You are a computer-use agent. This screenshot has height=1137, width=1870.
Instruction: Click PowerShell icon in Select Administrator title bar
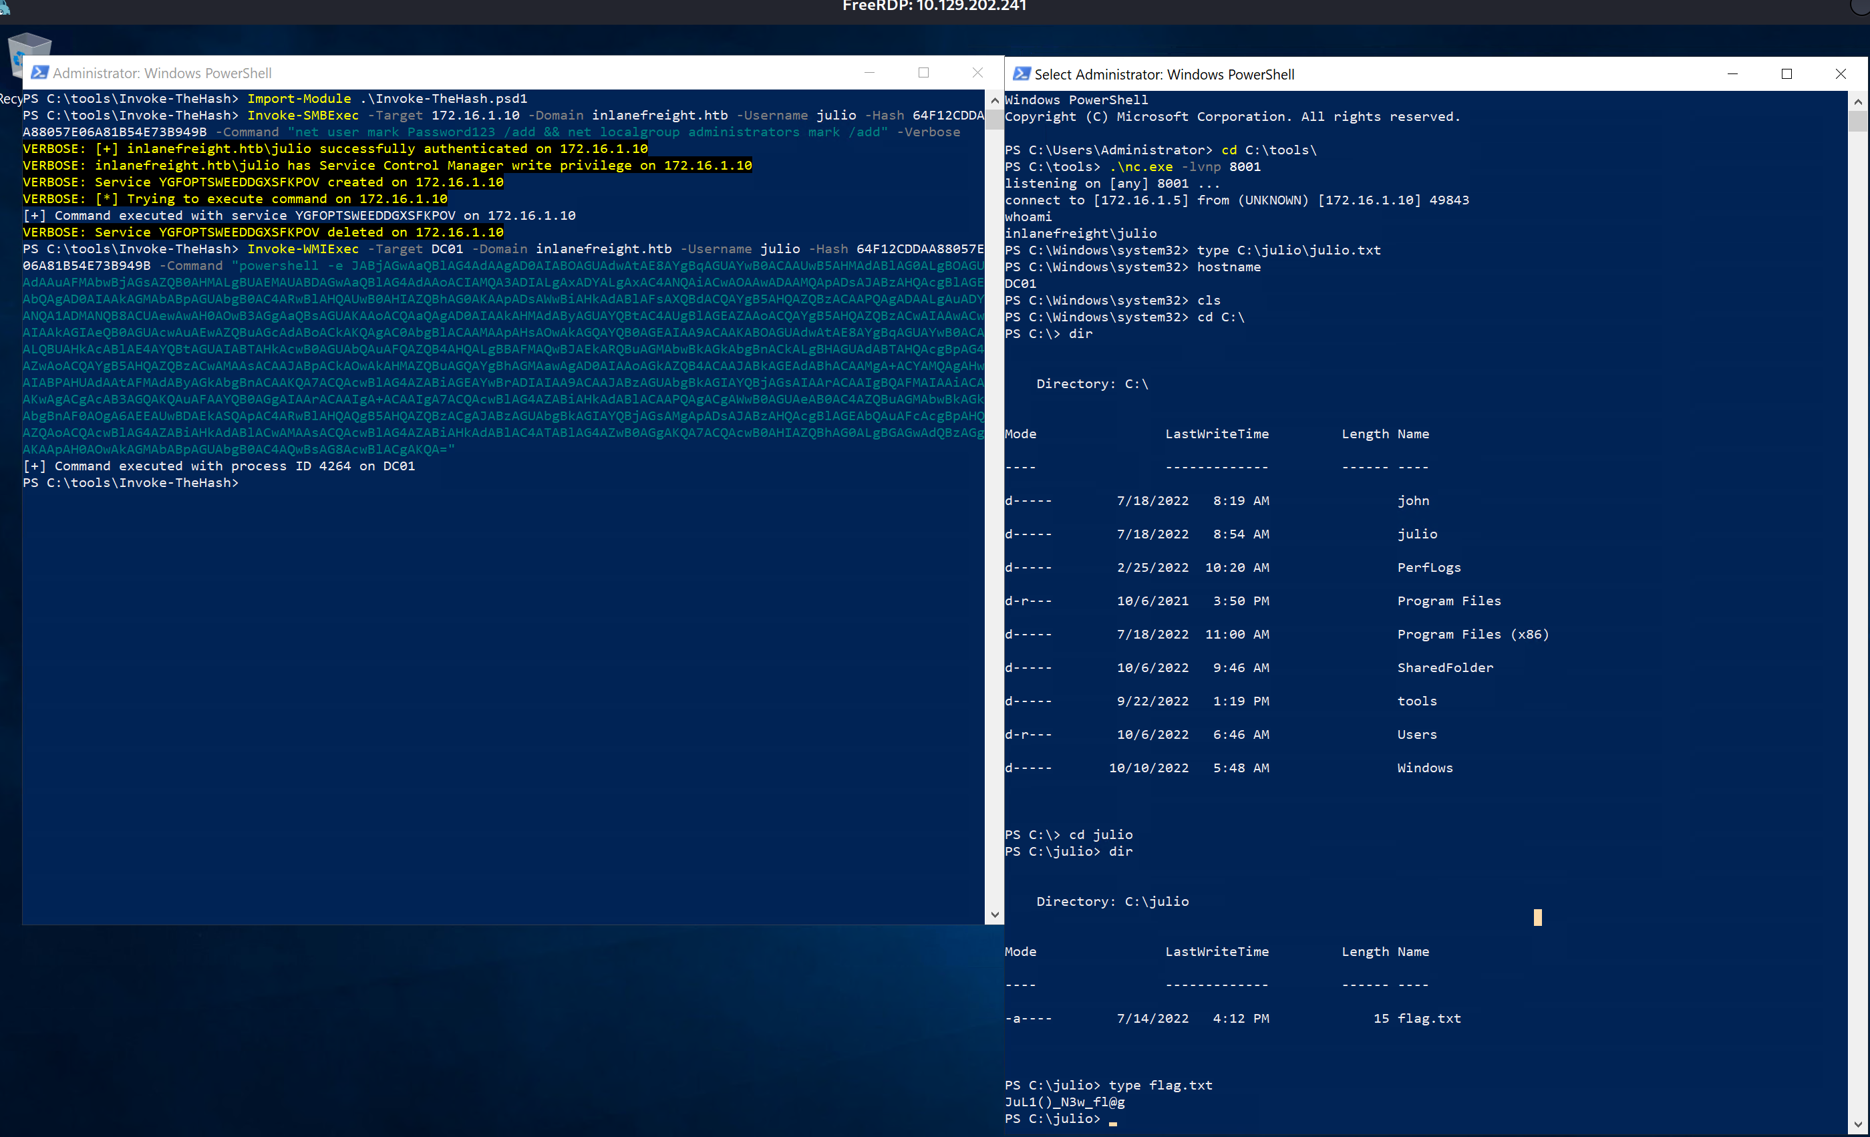[1022, 73]
